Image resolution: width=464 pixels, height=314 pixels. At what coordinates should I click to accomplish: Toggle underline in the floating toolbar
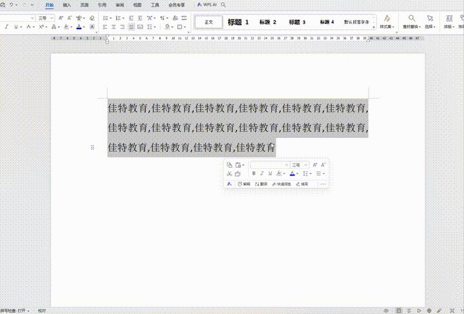pos(270,173)
